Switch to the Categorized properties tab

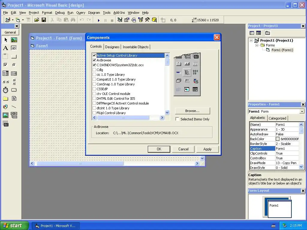point(277,118)
